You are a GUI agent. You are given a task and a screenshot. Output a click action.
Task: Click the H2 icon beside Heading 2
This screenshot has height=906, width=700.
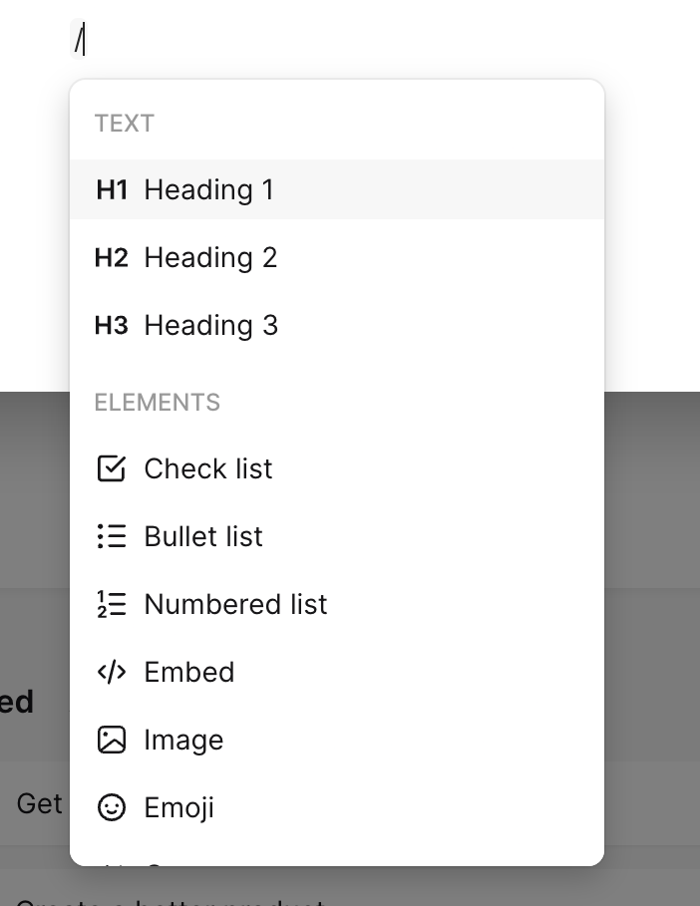coord(111,257)
